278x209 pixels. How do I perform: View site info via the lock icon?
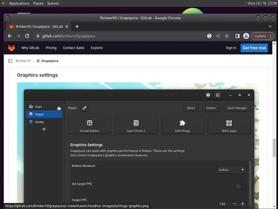coord(38,36)
